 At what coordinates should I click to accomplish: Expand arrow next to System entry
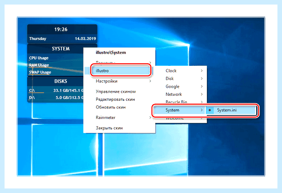(x=201, y=110)
